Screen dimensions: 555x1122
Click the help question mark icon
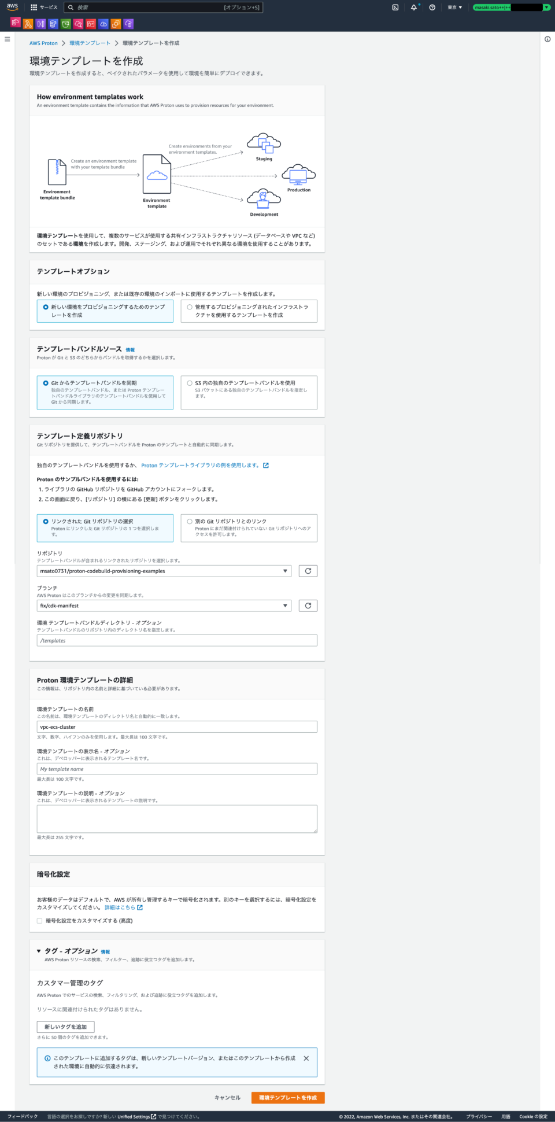pos(432,8)
